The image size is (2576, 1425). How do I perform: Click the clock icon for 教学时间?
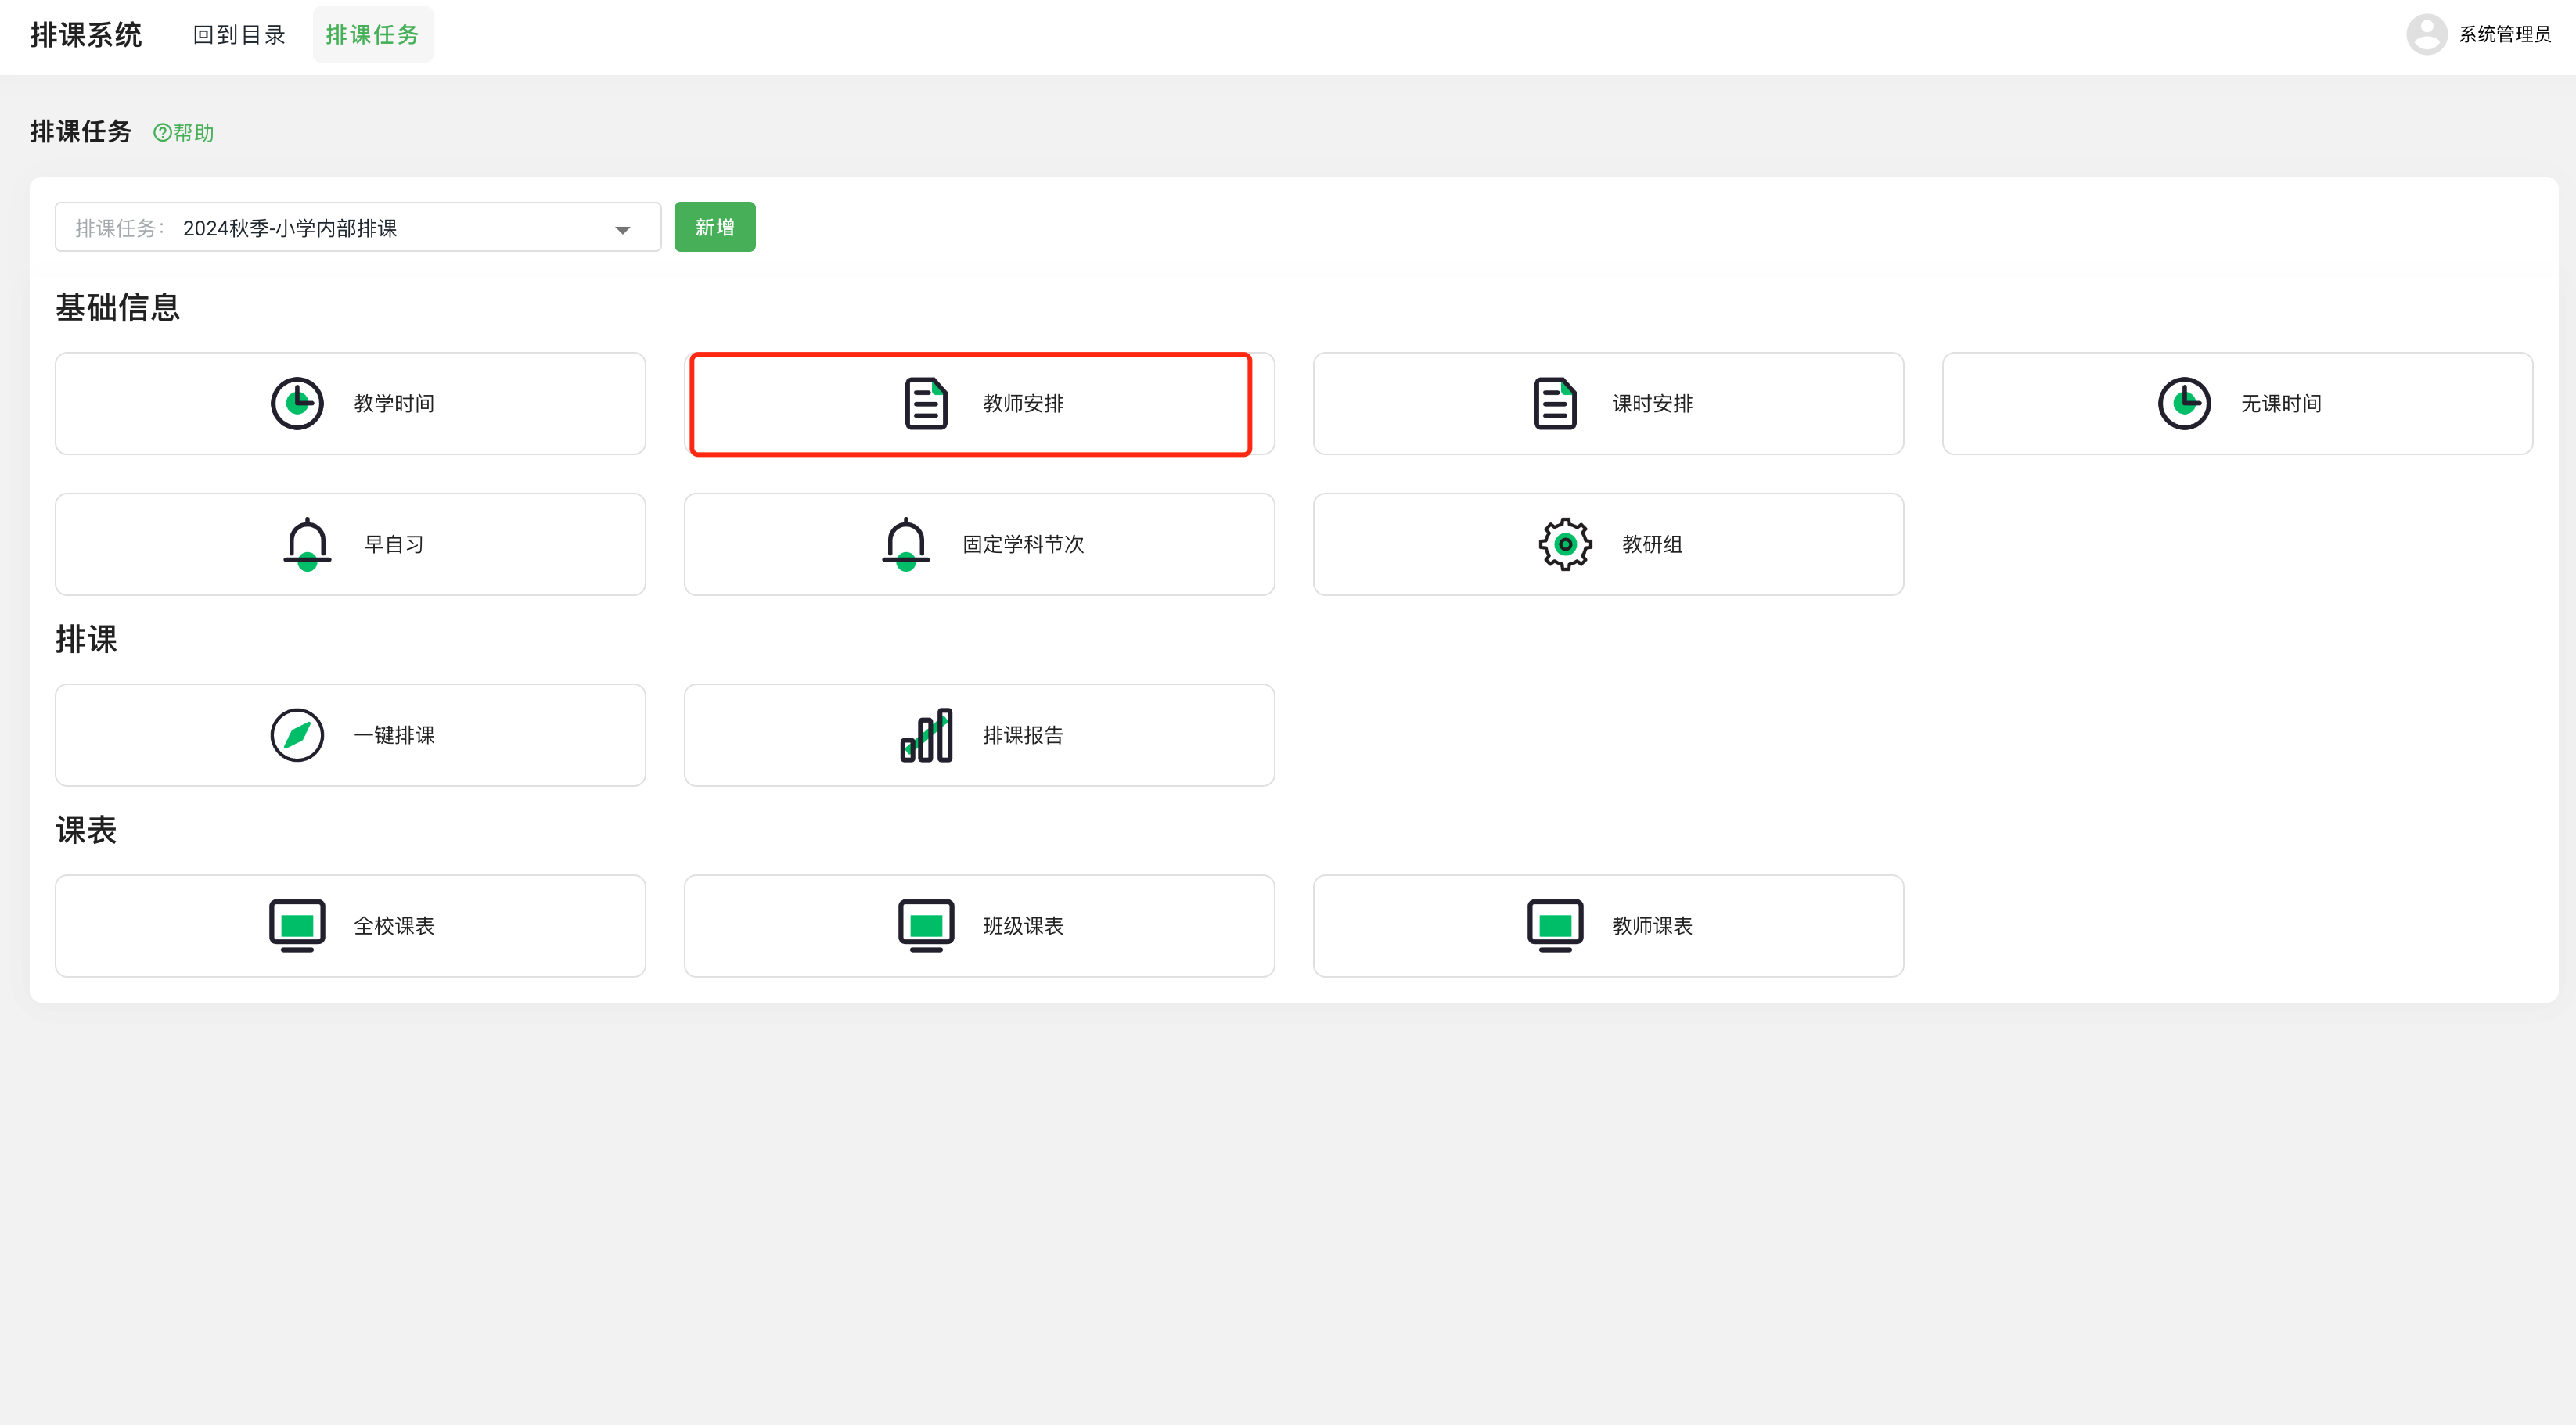coord(297,404)
